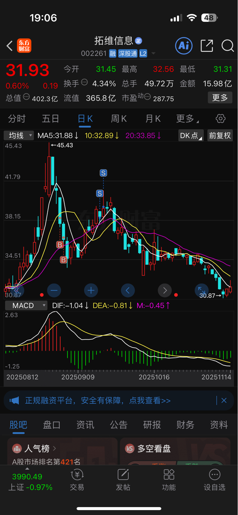
Task: Jump to earliest data double-arrow button
Action: (x=17, y=290)
